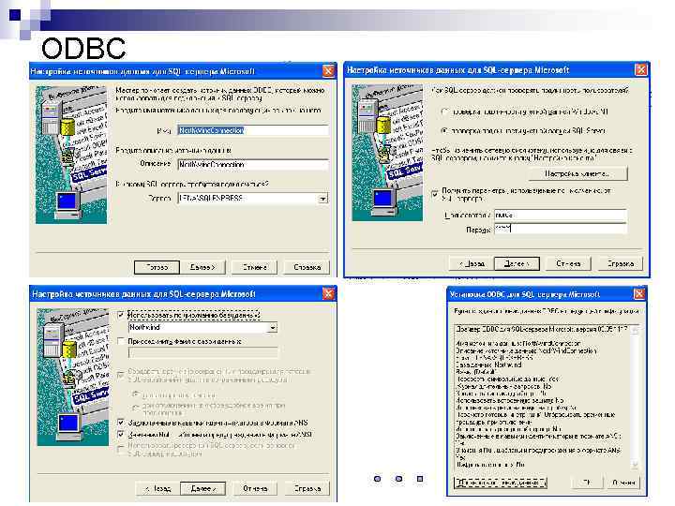The height and width of the screenshot is (506, 675).
Task: Click Готово button in first dialog
Action: 157,267
